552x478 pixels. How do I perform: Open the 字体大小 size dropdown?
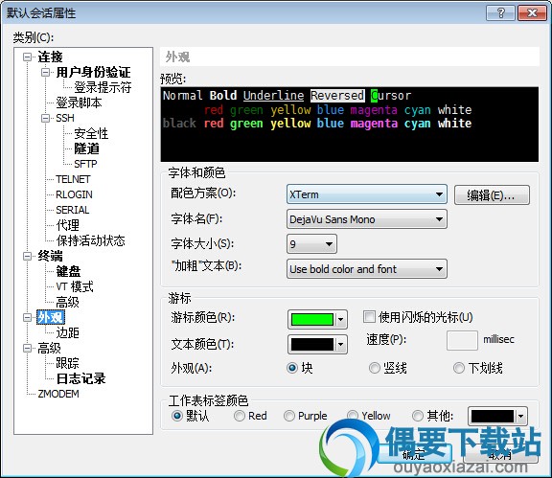(311, 244)
